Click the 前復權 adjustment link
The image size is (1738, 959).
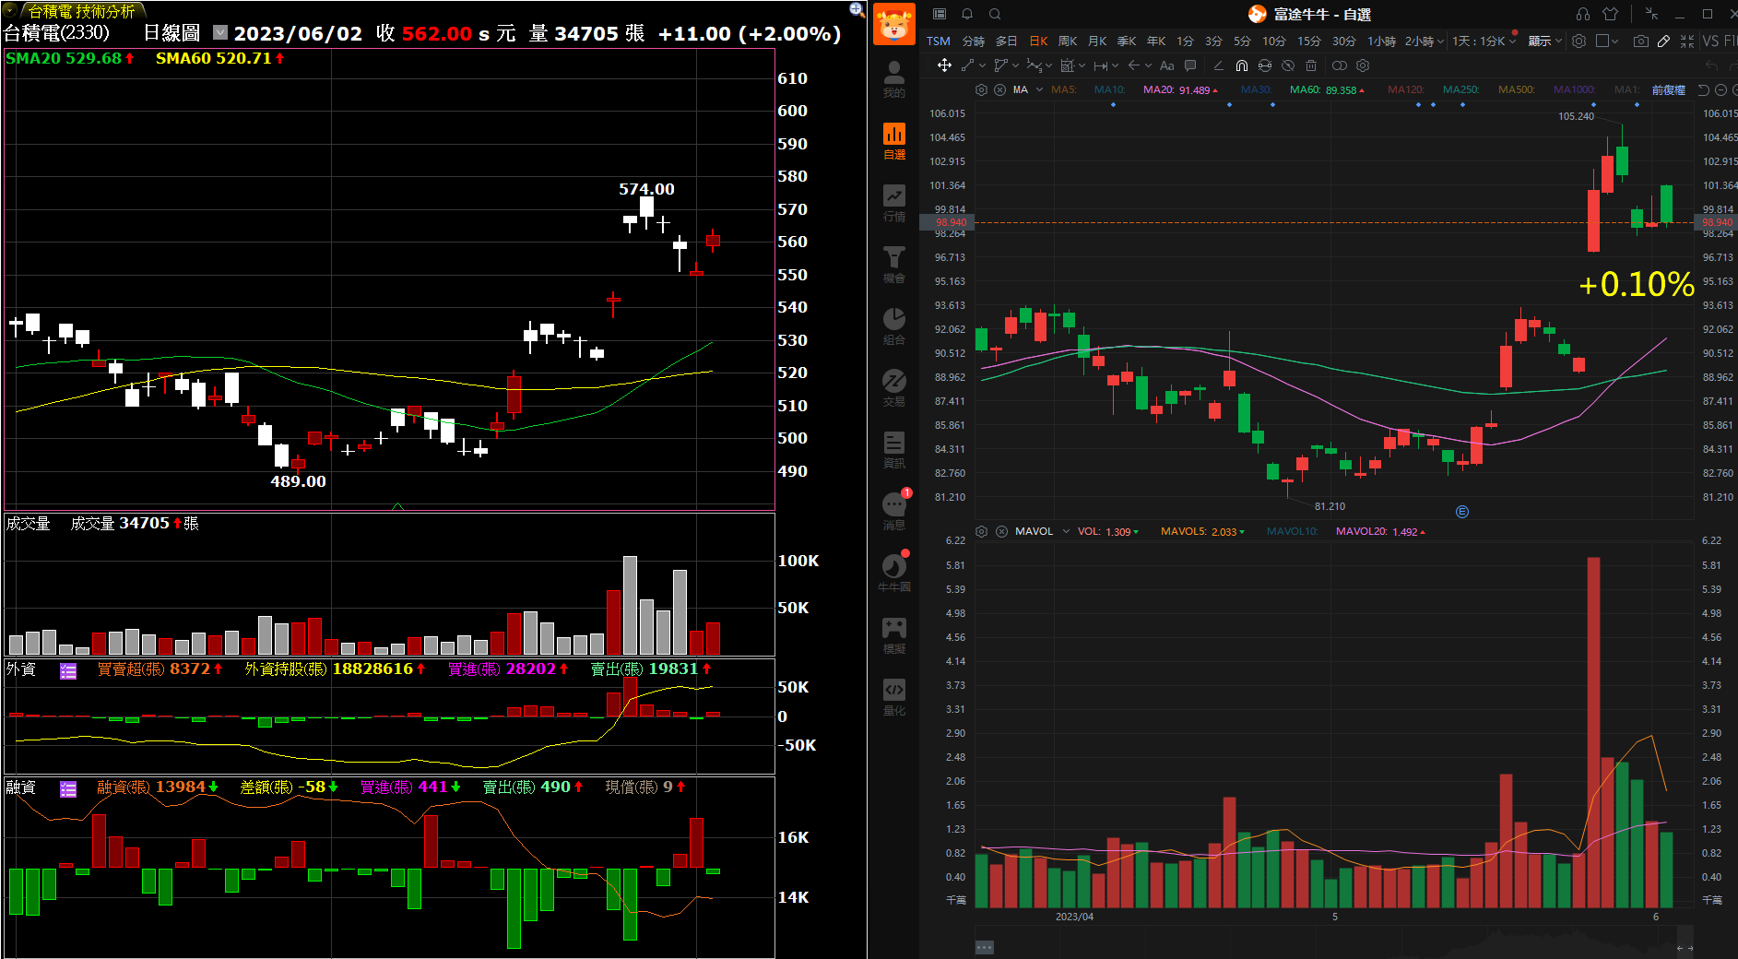tap(1669, 89)
